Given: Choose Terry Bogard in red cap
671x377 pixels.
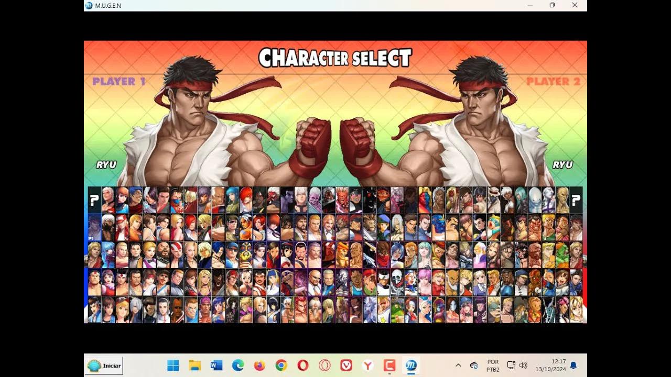Looking at the screenshot, I should [122, 227].
